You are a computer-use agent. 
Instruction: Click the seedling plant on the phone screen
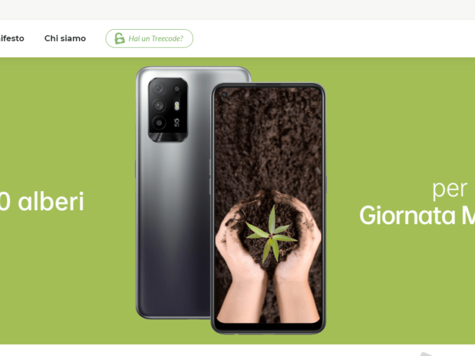(x=271, y=234)
